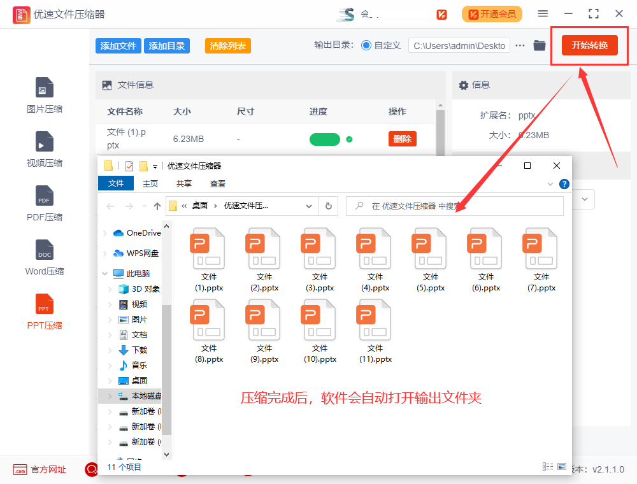Click the explorer search box
The image size is (637, 484).
coord(455,206)
